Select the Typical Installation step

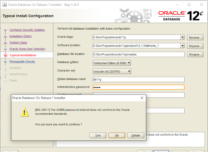click(x=23, y=55)
